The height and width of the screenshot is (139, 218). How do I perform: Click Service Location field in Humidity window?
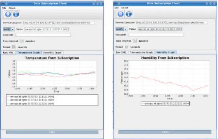[172, 22]
